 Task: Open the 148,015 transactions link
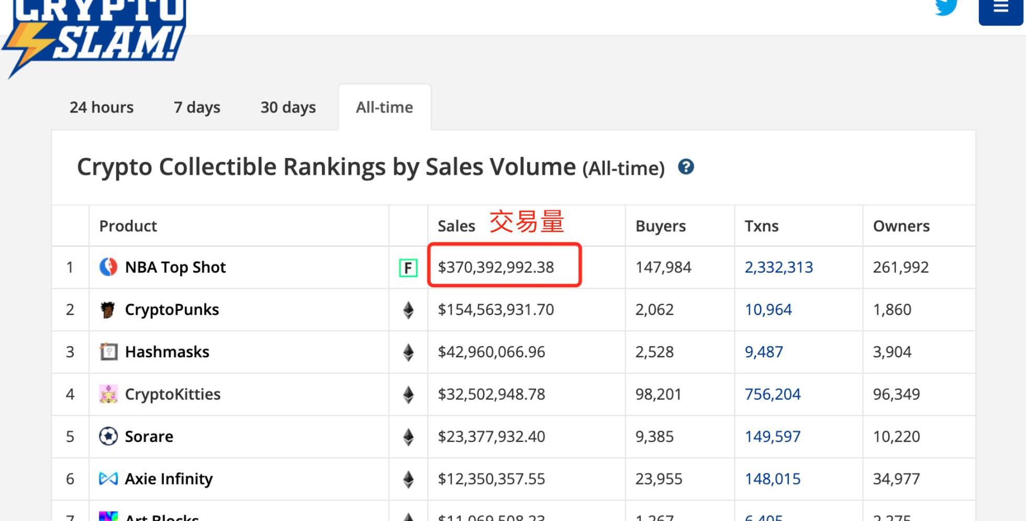coord(773,479)
